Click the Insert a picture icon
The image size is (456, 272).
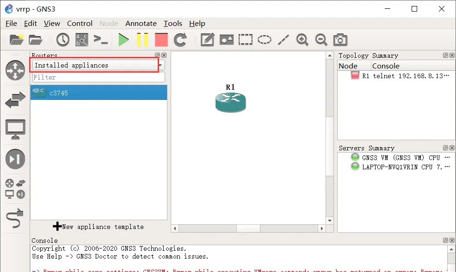click(x=227, y=40)
